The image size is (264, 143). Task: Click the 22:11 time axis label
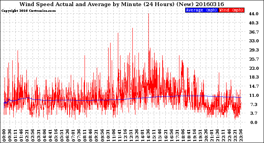224,135
